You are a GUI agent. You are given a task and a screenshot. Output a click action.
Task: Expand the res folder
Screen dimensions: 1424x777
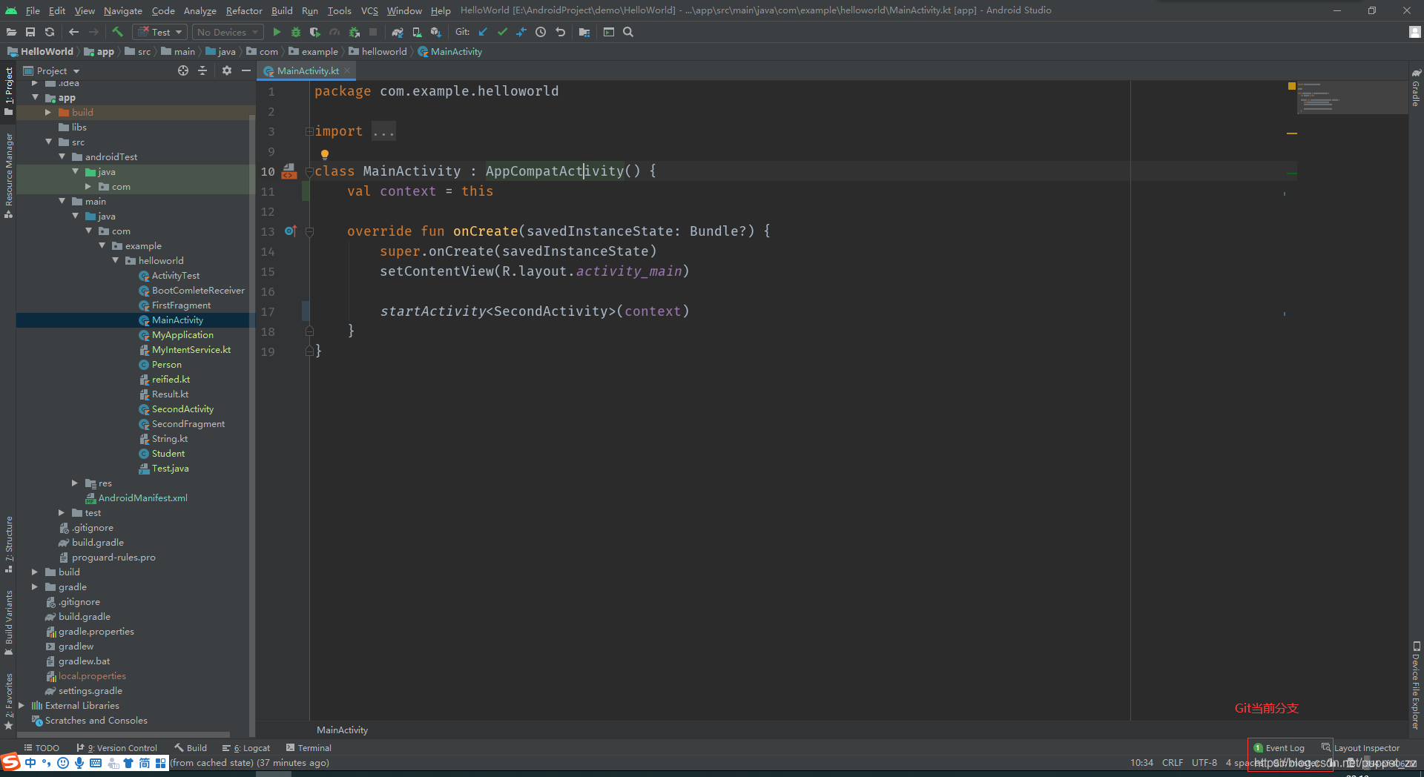click(75, 483)
